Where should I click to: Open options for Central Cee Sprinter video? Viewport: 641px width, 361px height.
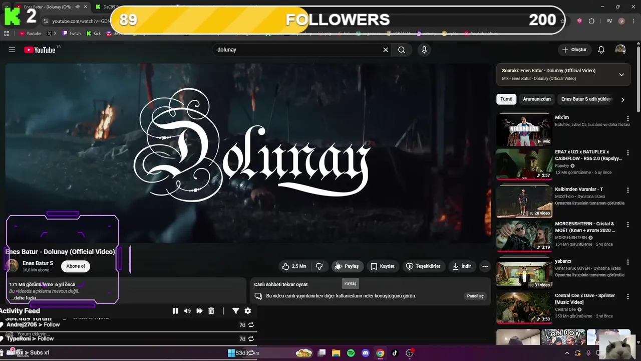point(627,297)
